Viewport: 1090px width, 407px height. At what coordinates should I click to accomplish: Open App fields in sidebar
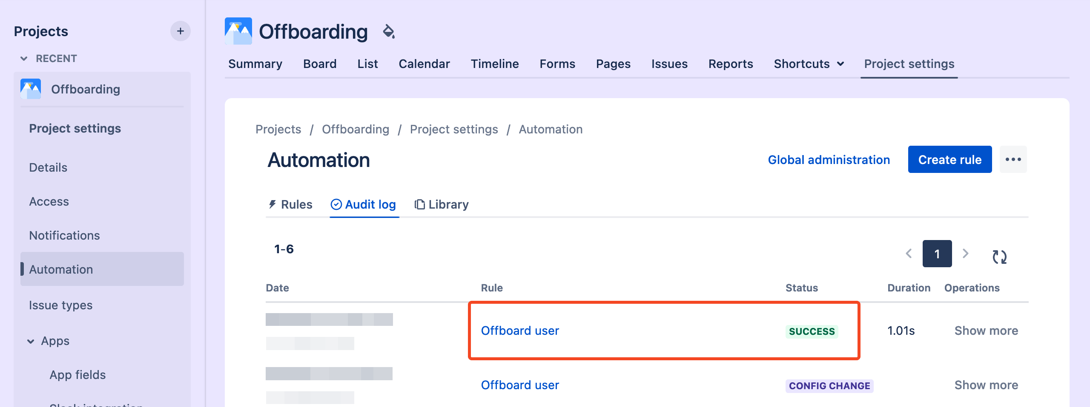click(x=77, y=375)
